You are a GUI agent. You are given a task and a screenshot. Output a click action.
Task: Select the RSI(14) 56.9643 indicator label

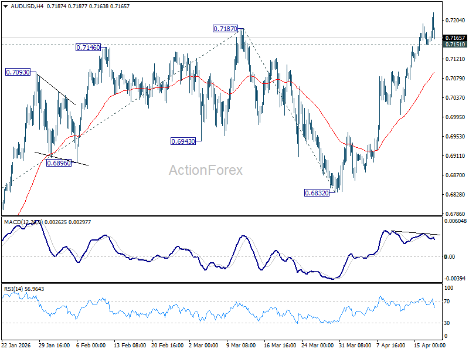(24, 289)
